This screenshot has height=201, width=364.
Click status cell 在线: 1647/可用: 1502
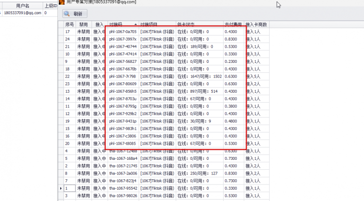tap(200, 77)
